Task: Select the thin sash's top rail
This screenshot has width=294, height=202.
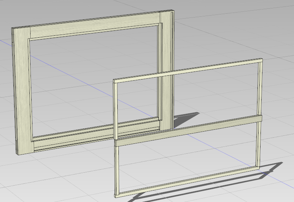Action: [187, 70]
